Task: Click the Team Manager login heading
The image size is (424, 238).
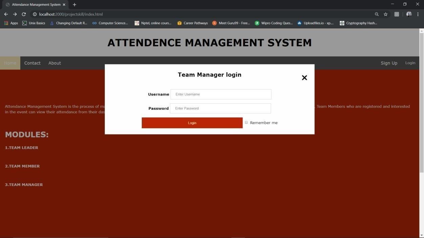Action: 209,75
